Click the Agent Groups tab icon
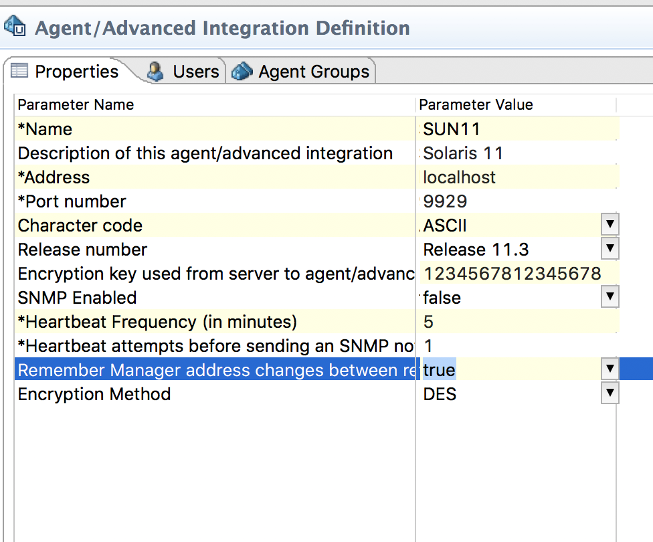653x542 pixels. (x=242, y=71)
